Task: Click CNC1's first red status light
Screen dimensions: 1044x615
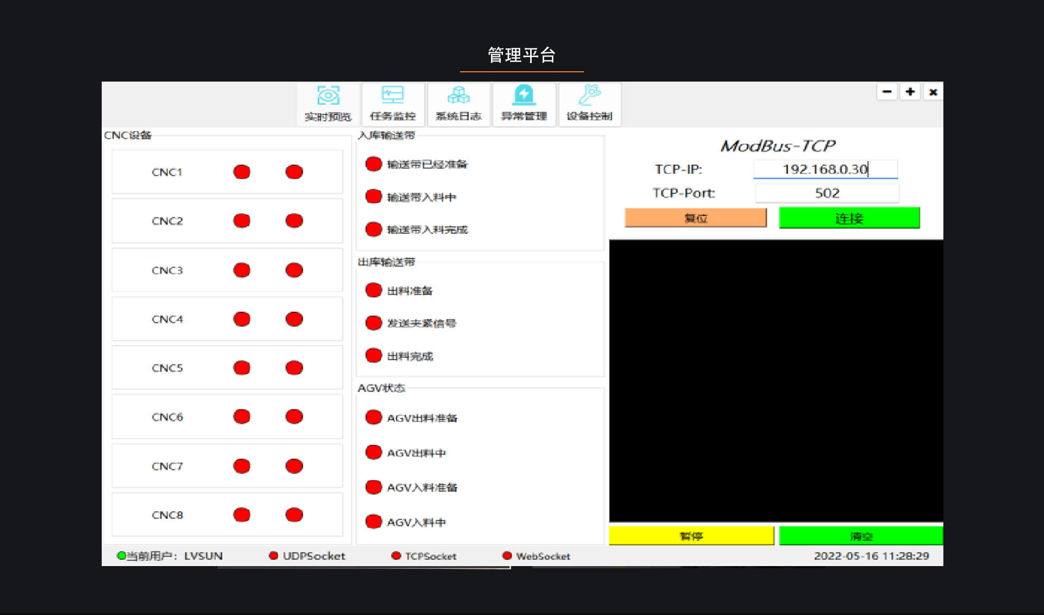Action: point(241,172)
